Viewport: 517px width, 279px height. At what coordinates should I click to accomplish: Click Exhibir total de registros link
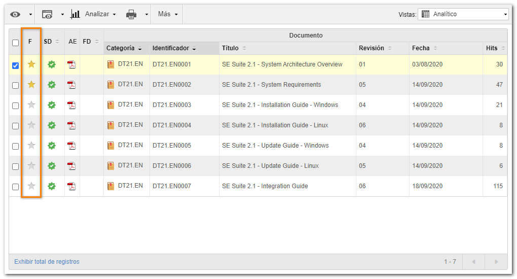point(47,262)
